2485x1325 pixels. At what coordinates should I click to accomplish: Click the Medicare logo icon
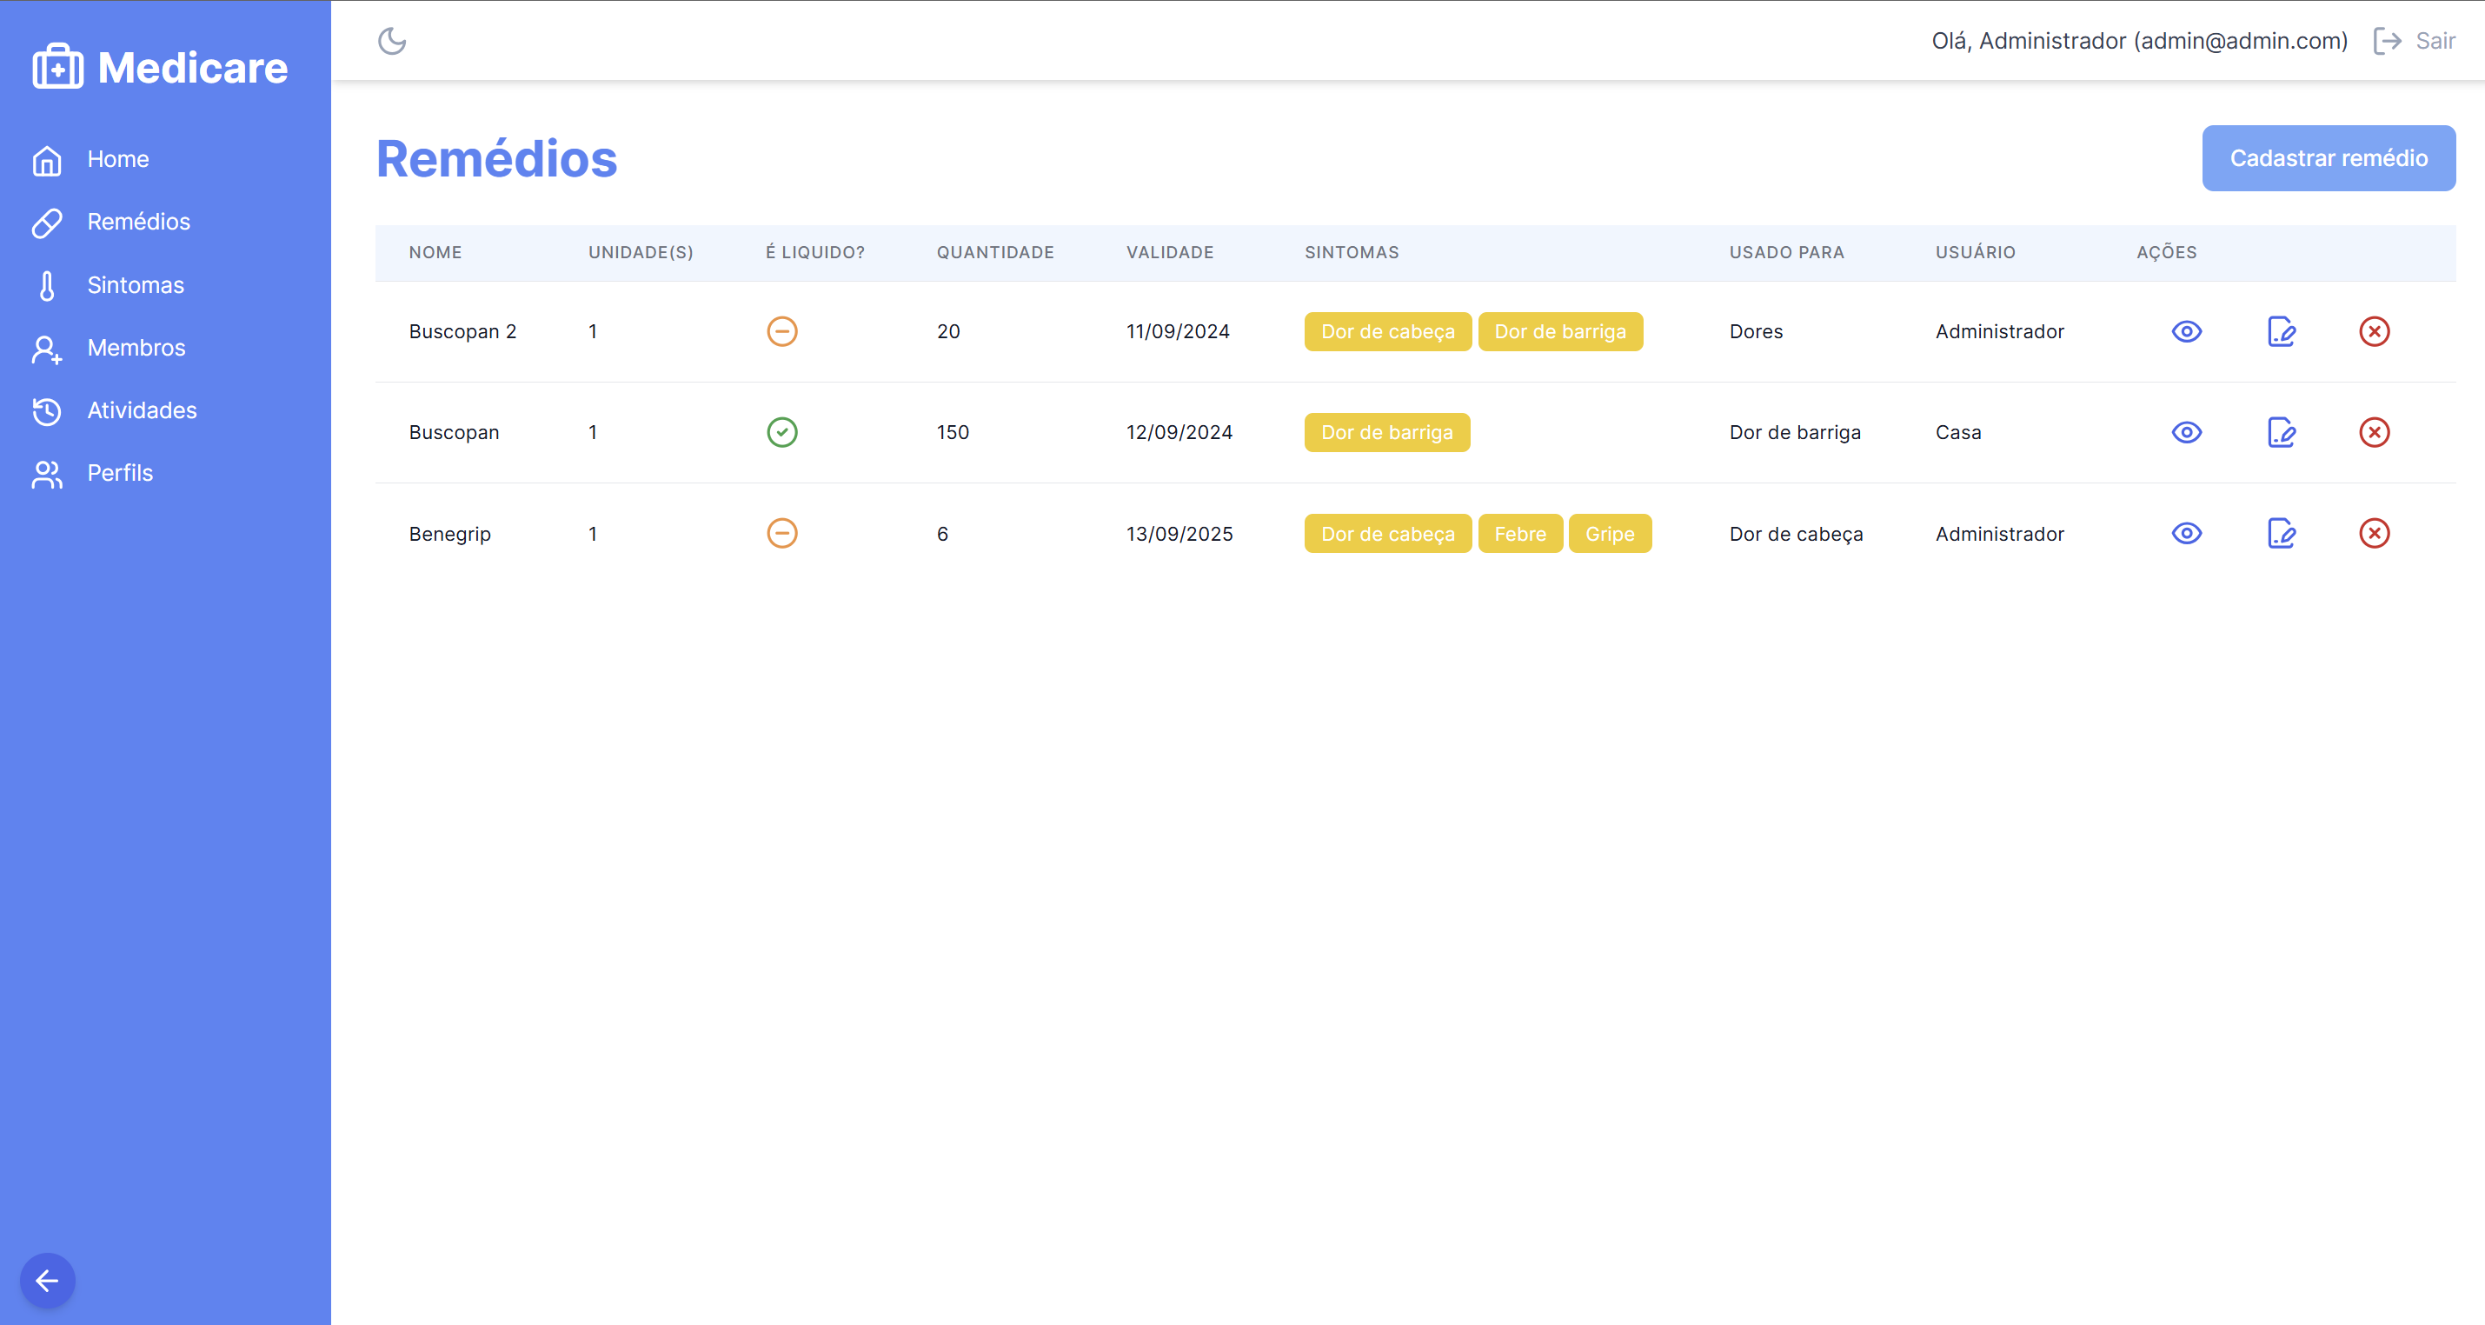58,67
